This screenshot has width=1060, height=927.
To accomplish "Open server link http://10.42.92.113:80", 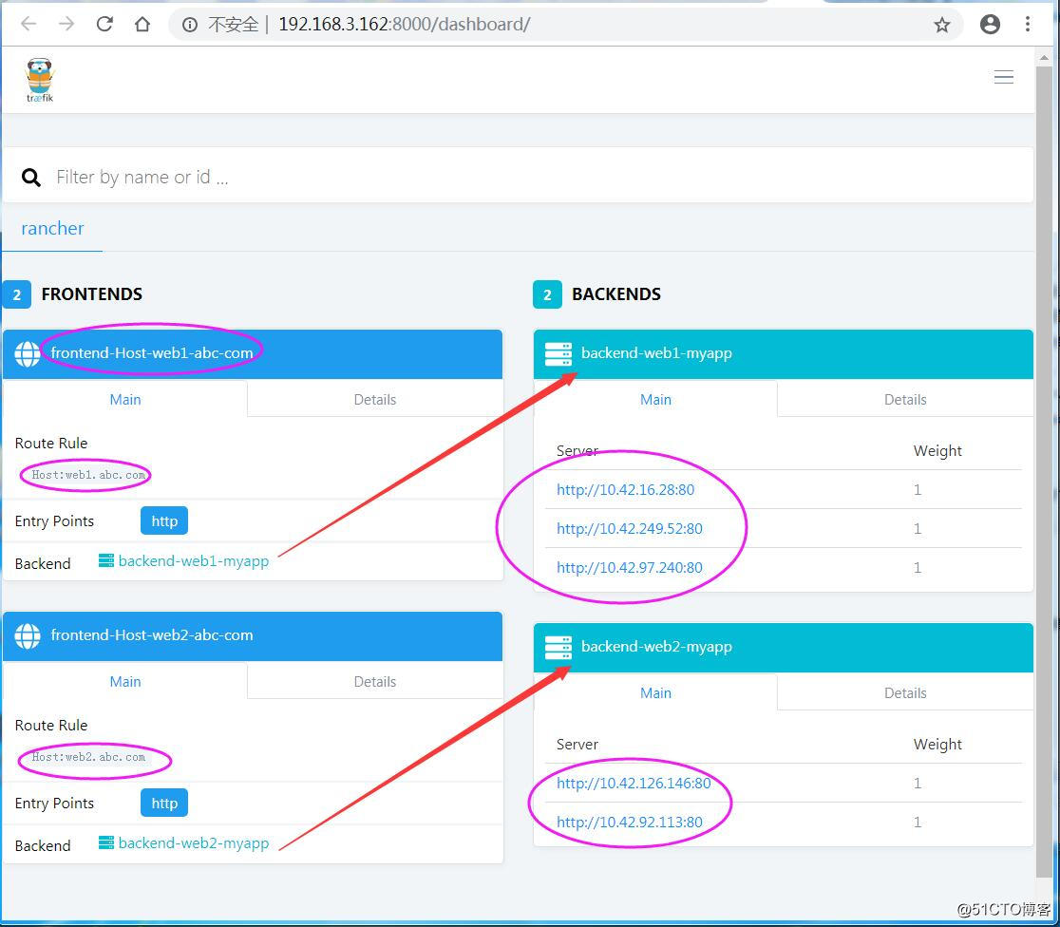I will 630,823.
